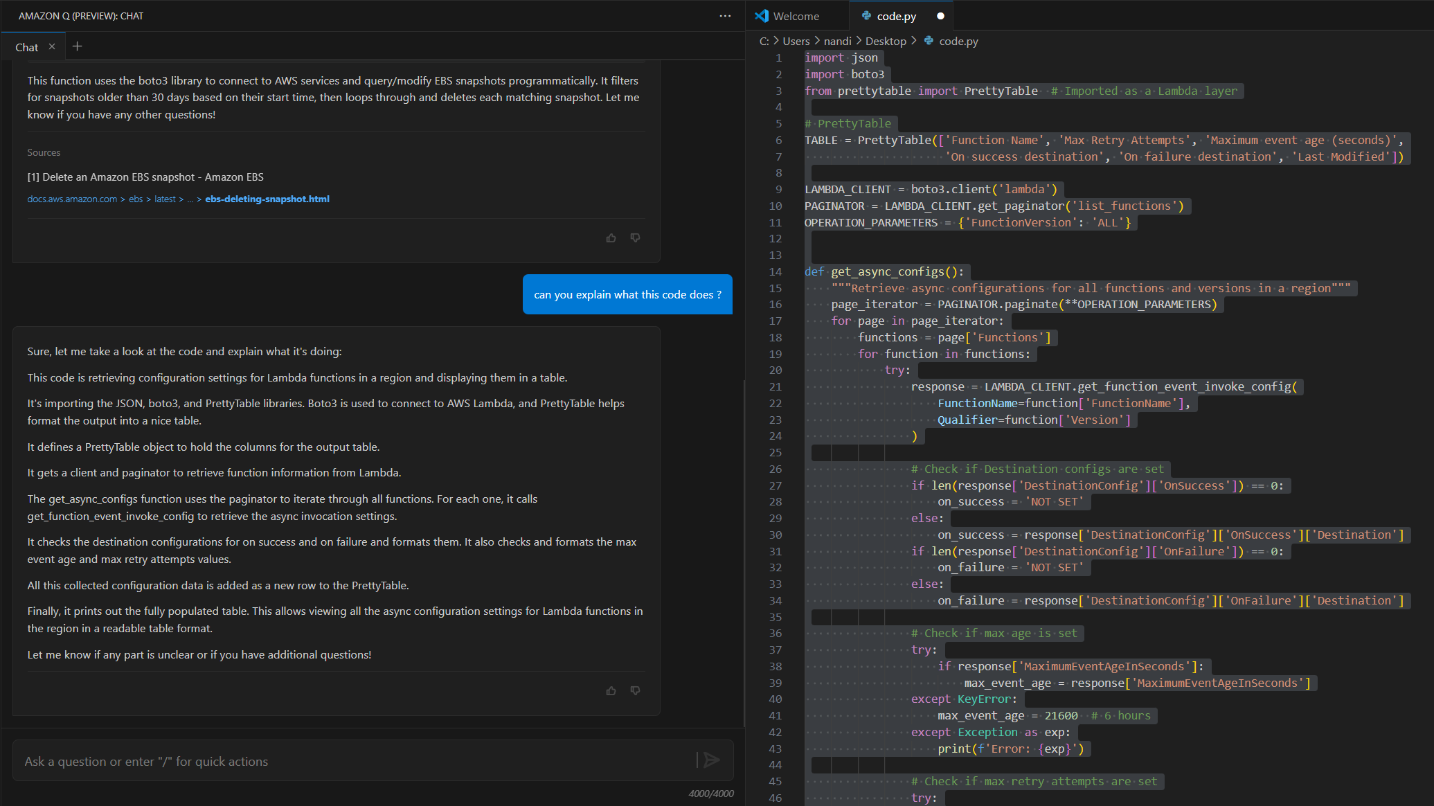
Task: Select the Chat tab in Amazon Q
Action: 27,46
